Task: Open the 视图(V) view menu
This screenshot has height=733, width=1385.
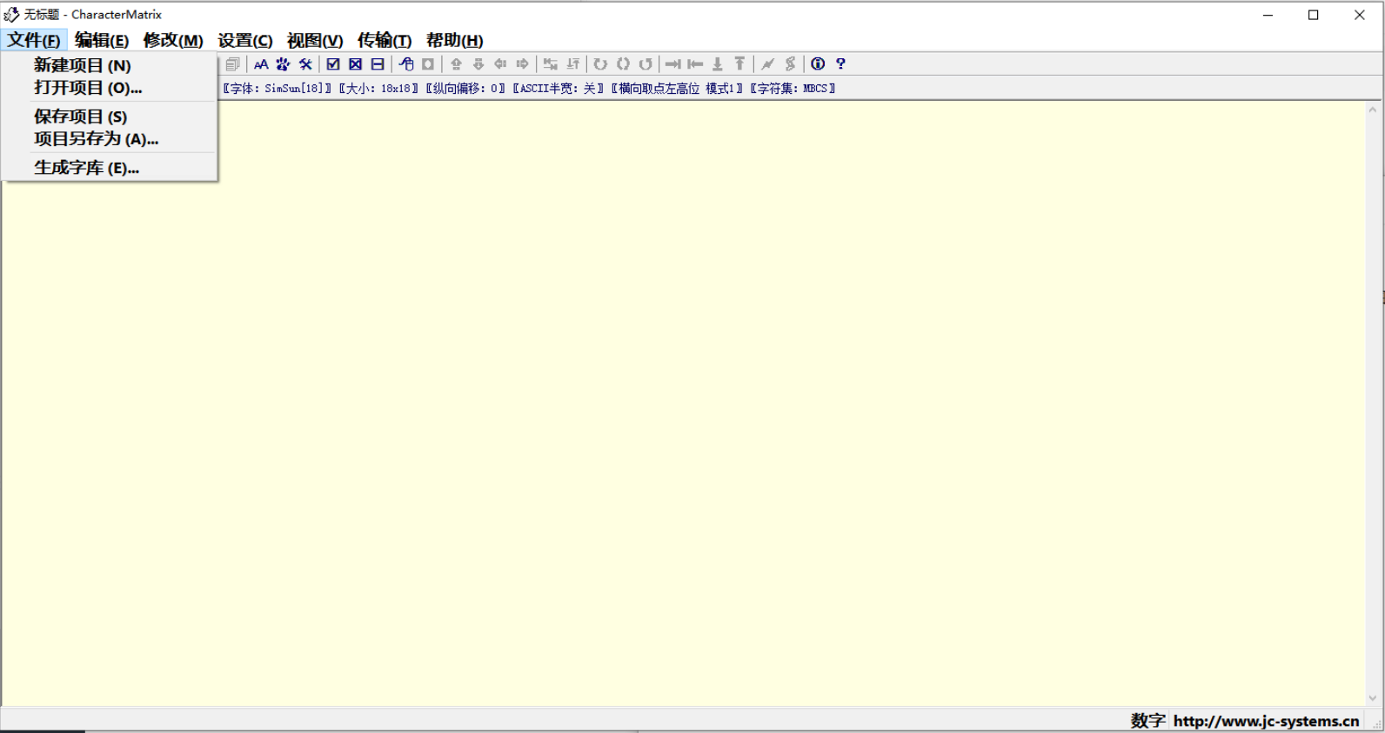Action: click(x=315, y=40)
